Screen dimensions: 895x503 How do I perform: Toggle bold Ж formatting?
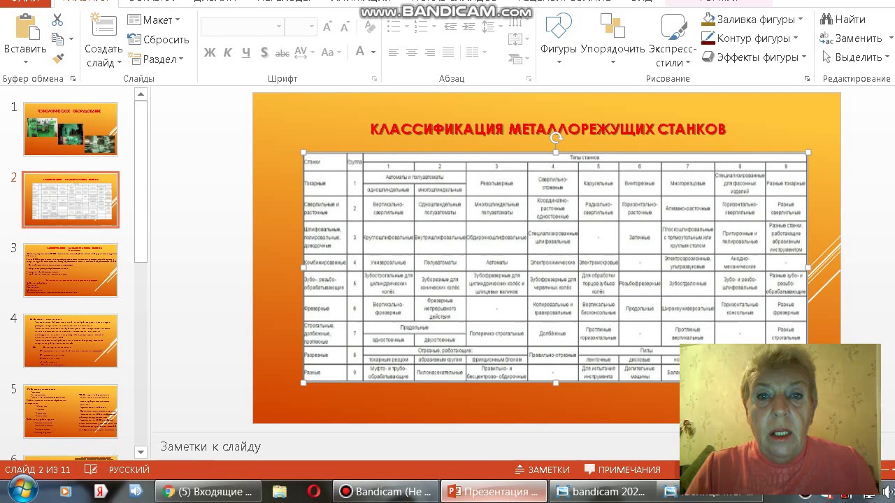[x=210, y=52]
